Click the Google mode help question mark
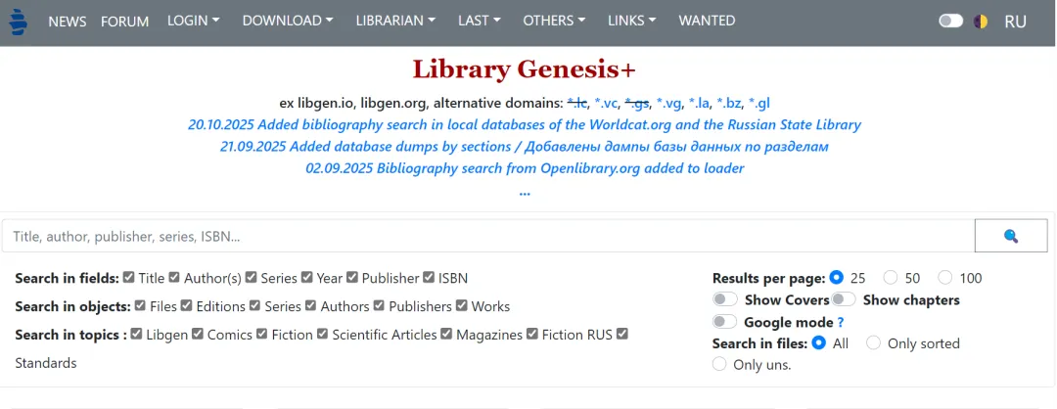The width and height of the screenshot is (1057, 409). pos(841,323)
